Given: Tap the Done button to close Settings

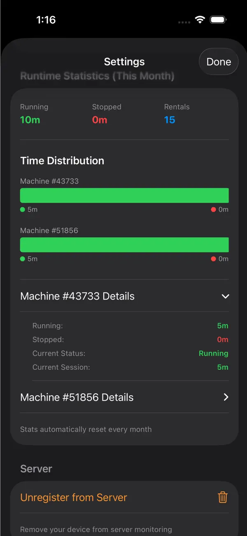Looking at the screenshot, I should pyautogui.click(x=219, y=61).
